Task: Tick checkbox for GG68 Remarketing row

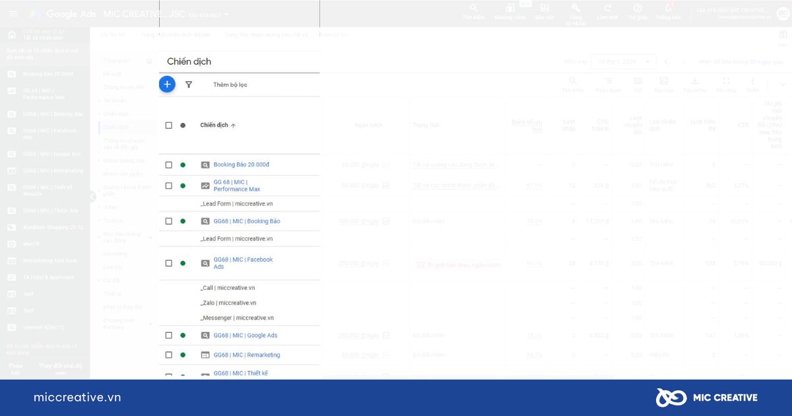Action: click(169, 355)
